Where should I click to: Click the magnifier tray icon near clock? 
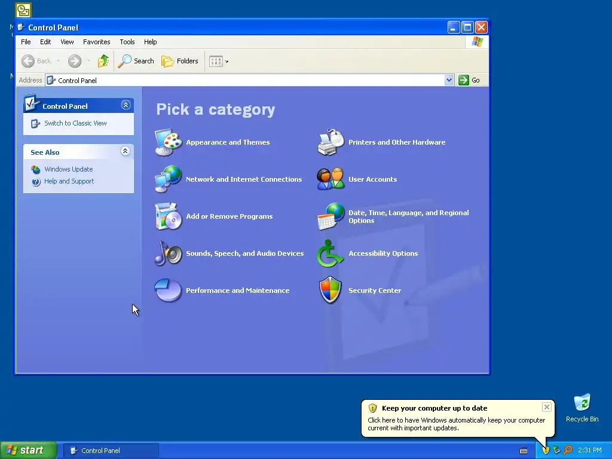point(568,451)
